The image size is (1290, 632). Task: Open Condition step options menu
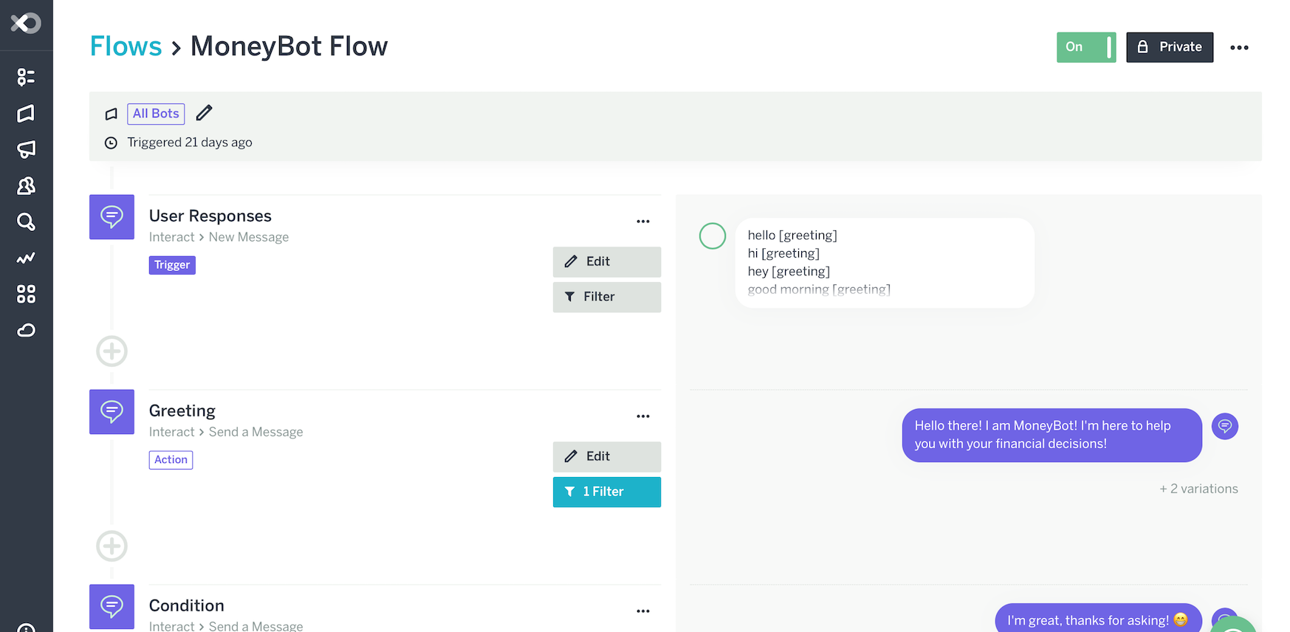point(643,611)
